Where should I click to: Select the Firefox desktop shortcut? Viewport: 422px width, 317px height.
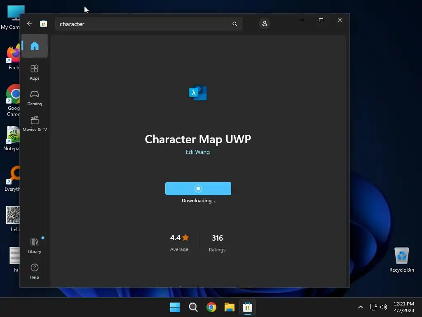pos(13,57)
